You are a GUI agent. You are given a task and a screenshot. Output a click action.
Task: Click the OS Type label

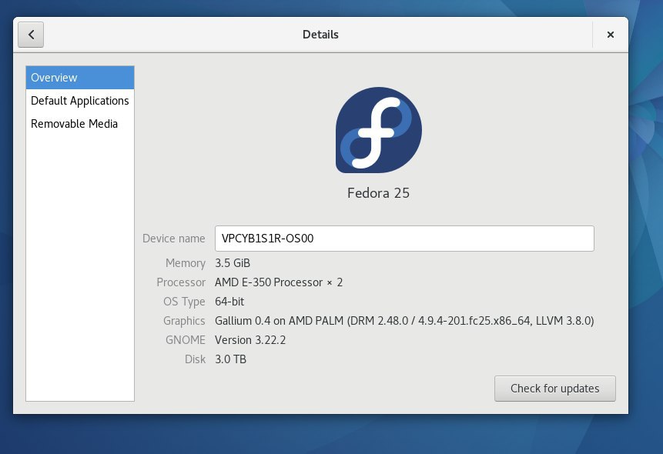pyautogui.click(x=184, y=302)
